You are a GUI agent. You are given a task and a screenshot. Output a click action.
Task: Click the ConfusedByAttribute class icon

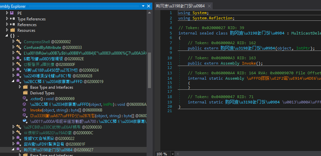[x=19, y=48]
